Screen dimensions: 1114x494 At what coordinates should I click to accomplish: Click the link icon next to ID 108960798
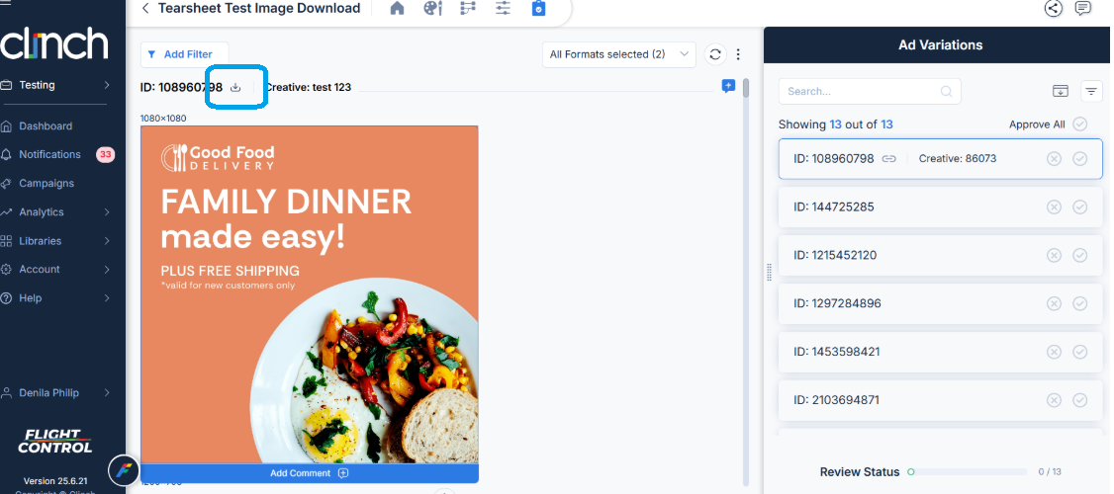[x=888, y=159]
